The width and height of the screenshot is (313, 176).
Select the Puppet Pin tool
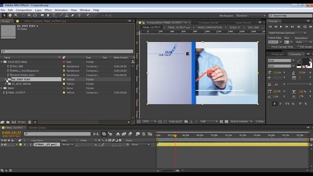click(88, 15)
